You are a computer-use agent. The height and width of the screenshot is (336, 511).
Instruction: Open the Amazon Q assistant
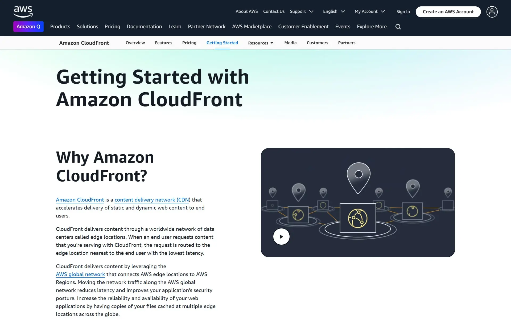click(x=28, y=27)
